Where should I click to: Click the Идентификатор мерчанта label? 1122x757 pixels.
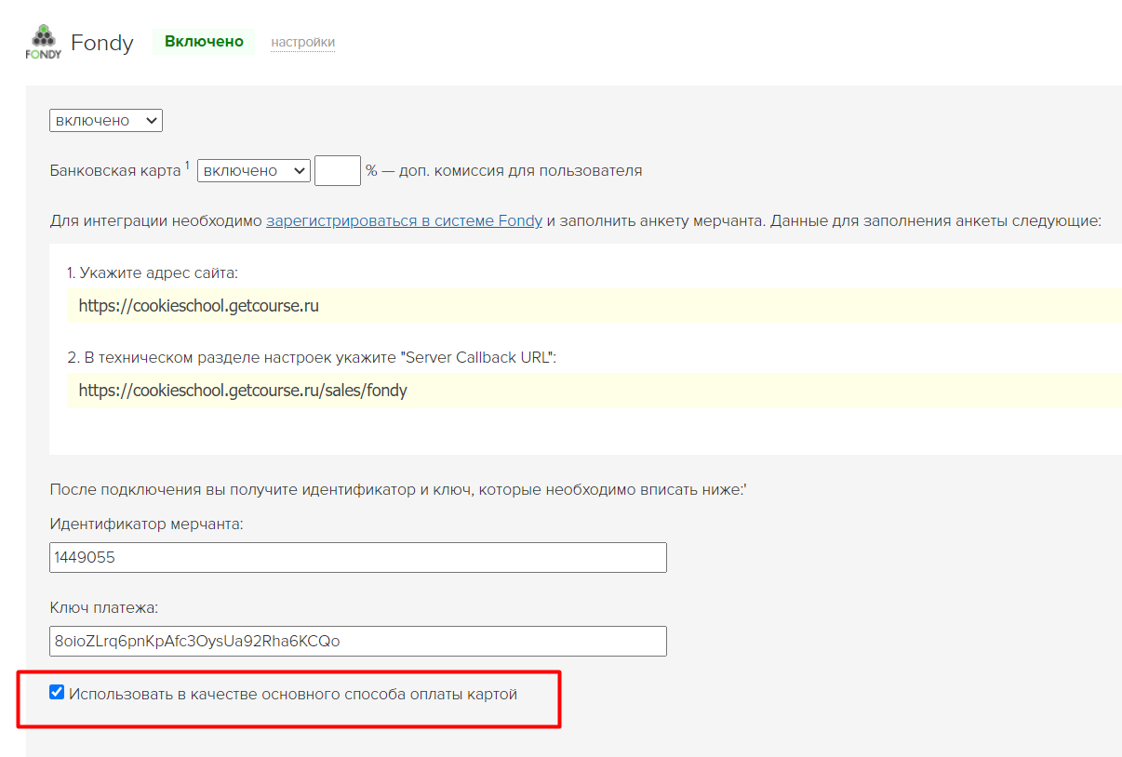(146, 524)
